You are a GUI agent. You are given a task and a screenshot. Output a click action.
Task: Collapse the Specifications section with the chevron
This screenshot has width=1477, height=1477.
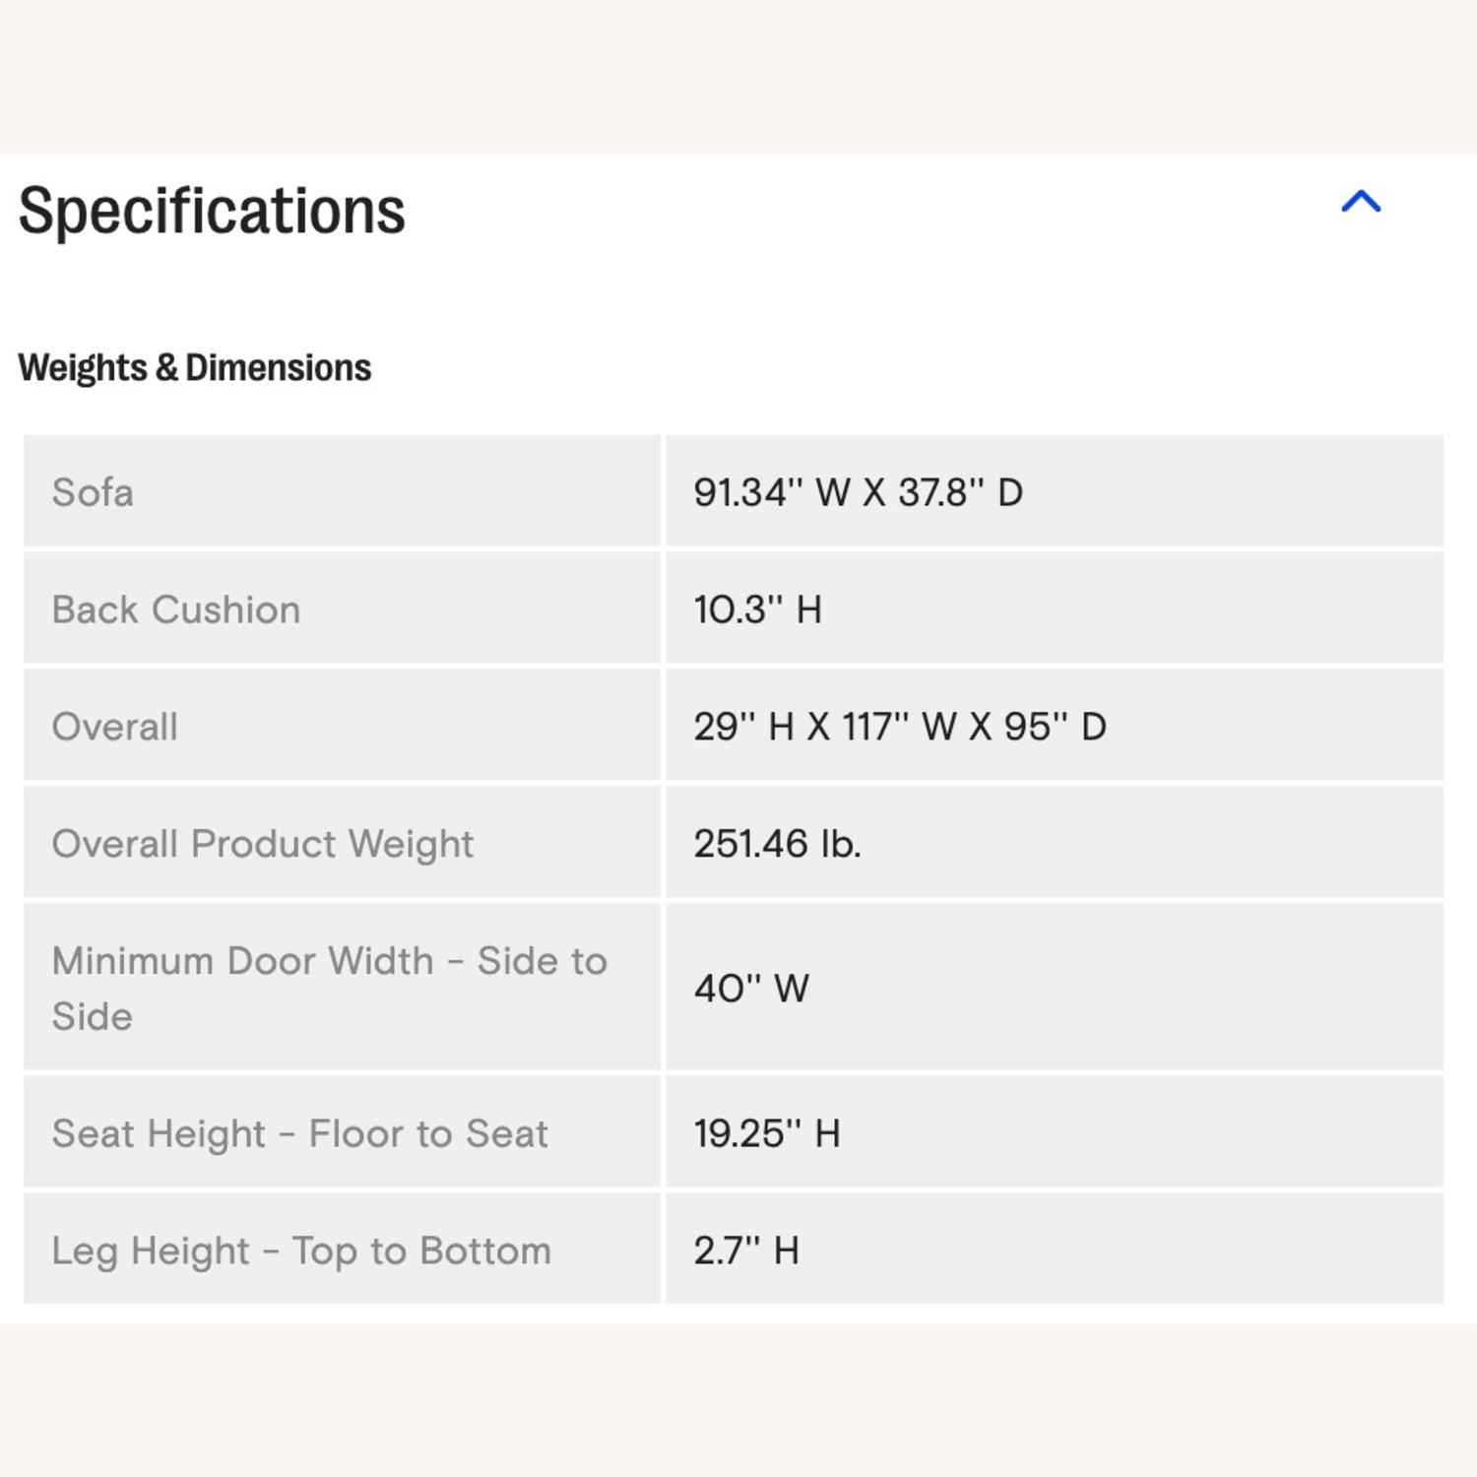pyautogui.click(x=1361, y=202)
